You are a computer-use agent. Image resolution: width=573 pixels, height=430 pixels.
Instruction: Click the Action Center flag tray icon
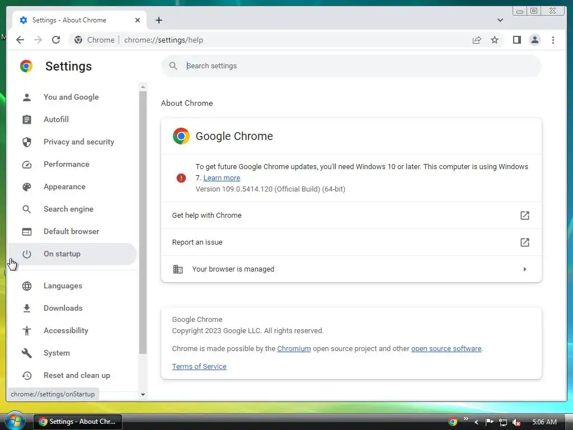pos(489,422)
